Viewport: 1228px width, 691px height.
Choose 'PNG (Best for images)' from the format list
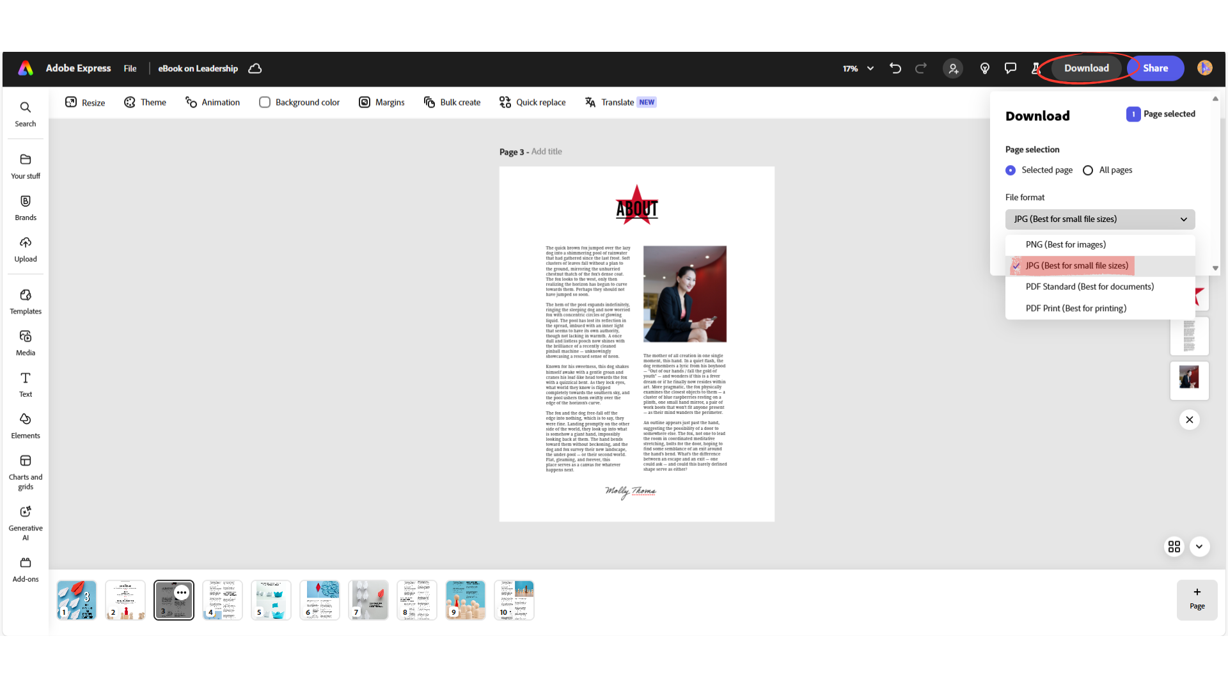pos(1066,244)
